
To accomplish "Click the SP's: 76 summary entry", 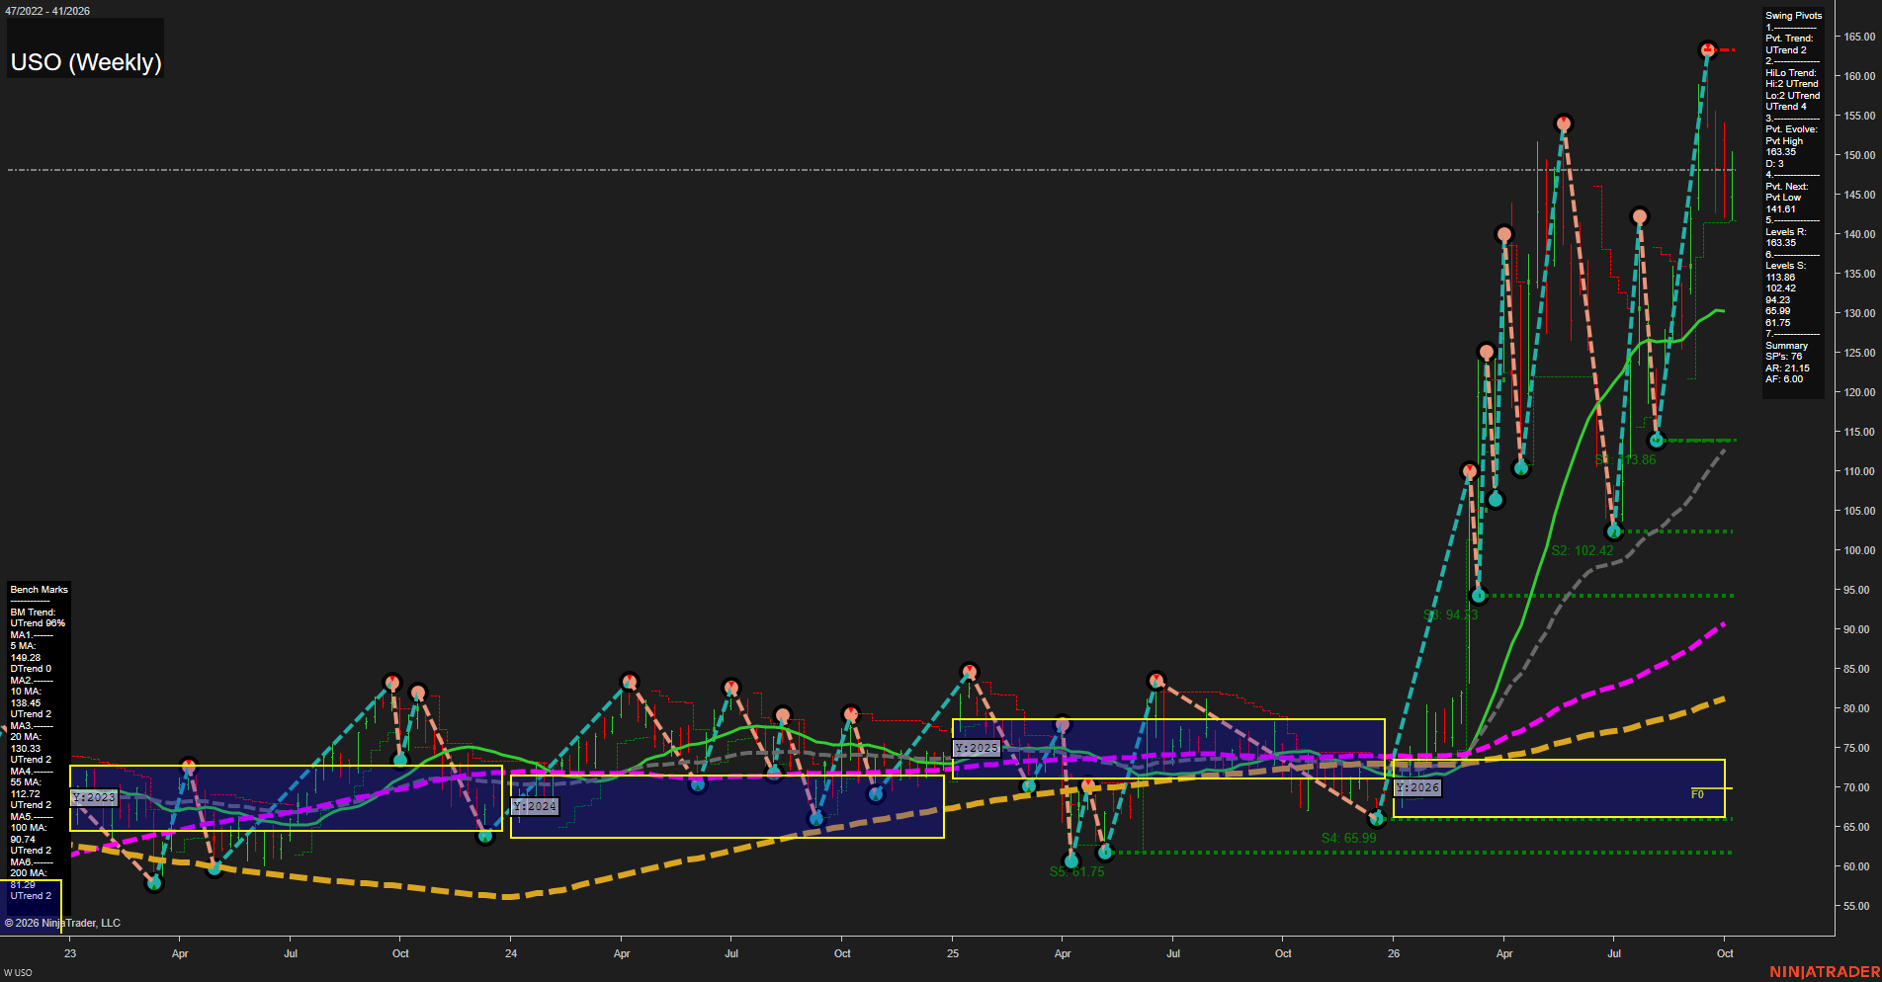I will coord(1784,357).
